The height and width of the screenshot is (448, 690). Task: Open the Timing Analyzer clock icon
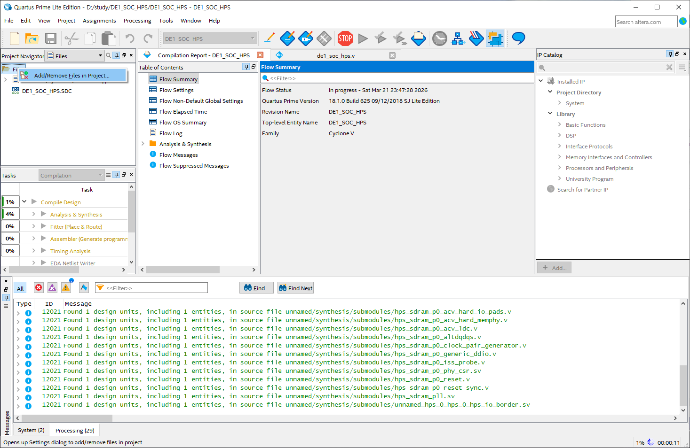(440, 39)
